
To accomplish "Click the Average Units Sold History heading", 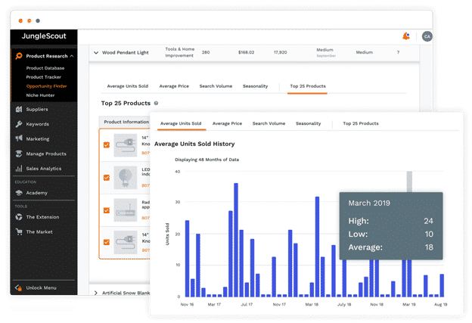I will point(194,144).
